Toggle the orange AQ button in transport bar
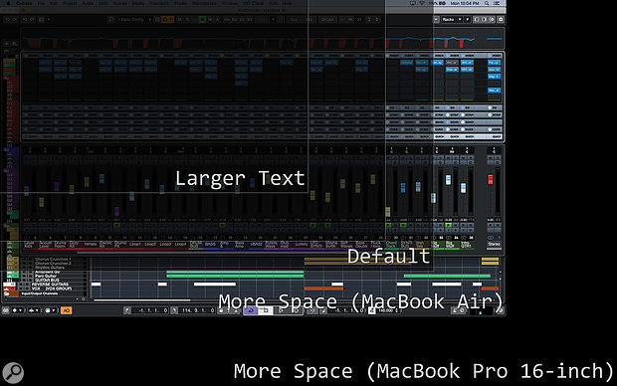This screenshot has width=617, height=386. click(66, 310)
